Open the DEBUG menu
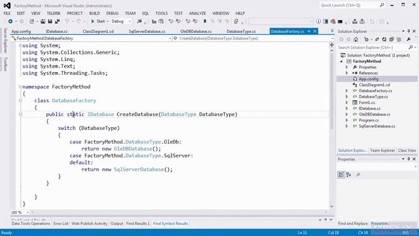This screenshot has height=236, width=419. click(x=112, y=13)
